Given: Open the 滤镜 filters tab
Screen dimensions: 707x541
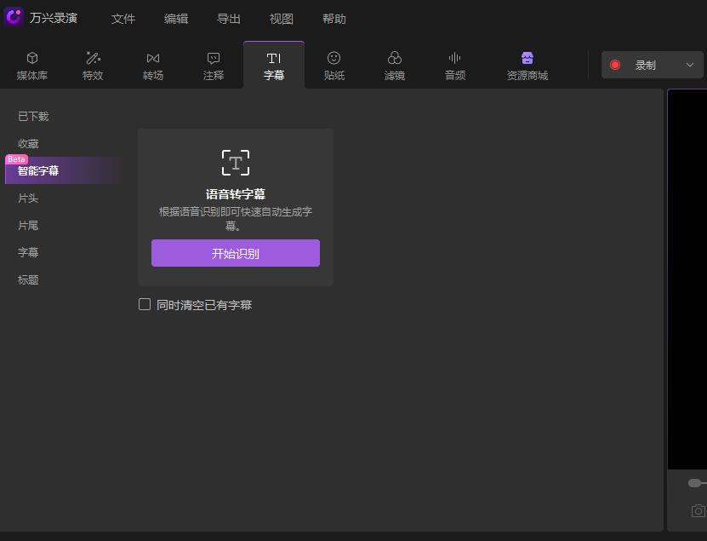Looking at the screenshot, I should coord(395,66).
